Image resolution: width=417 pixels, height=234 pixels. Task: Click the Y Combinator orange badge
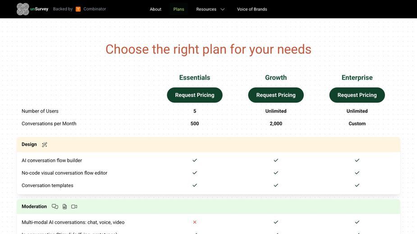pyautogui.click(x=78, y=9)
